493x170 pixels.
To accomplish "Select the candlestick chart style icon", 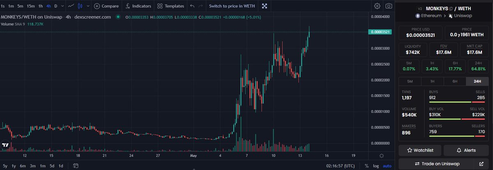I will coord(80,6).
